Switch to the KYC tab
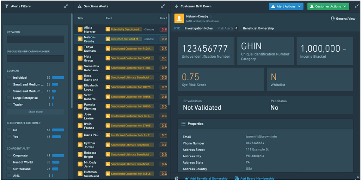 [177, 28]
